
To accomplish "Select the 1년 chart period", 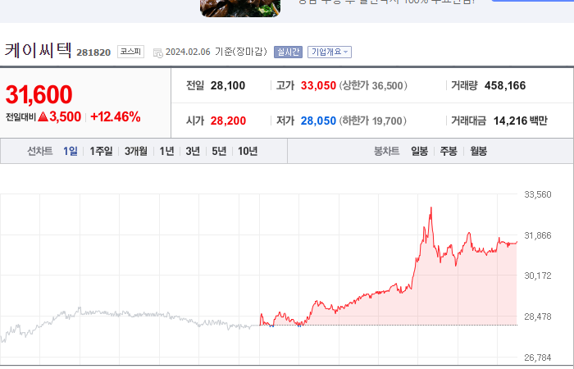I will [x=167, y=151].
